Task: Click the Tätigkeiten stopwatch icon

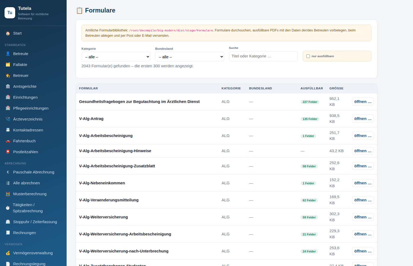Action: click(8, 208)
